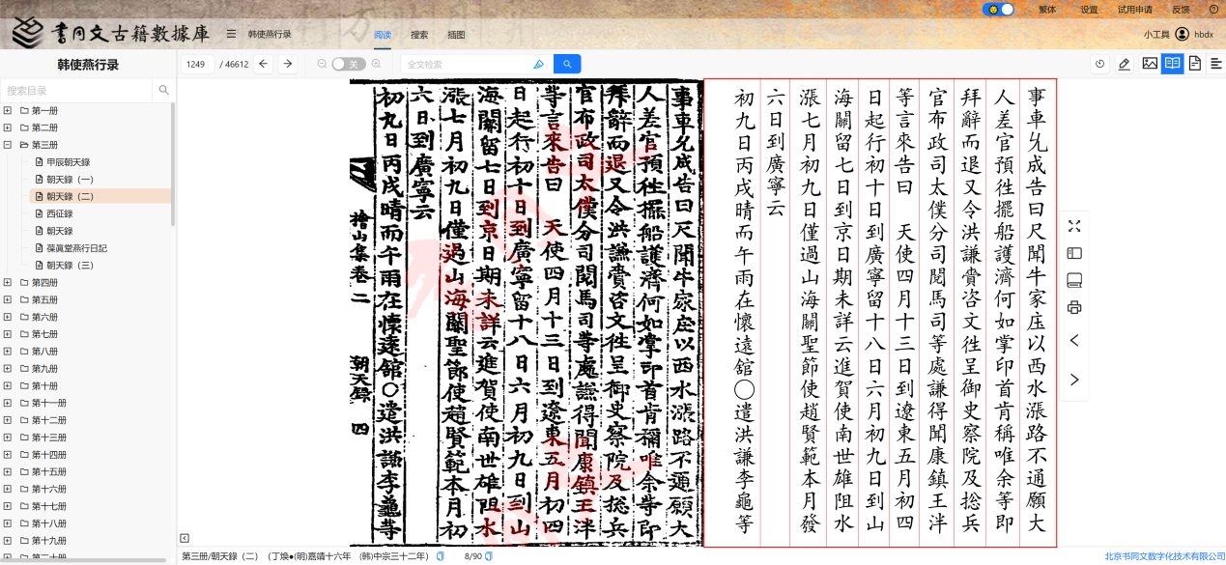Click the zoom-in magnifier icon
This screenshot has width=1226, height=565.
(376, 64)
